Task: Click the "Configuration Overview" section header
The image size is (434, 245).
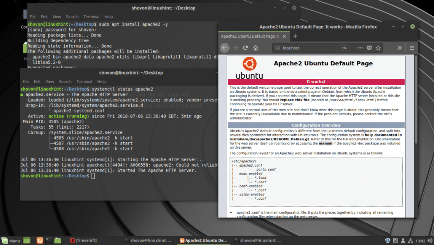Action: click(316, 125)
